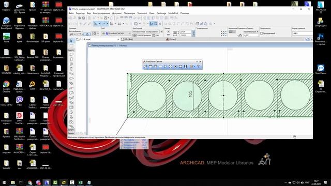Open the FastStone settings icon
The width and height of the screenshot is (331, 186).
[x=199, y=67]
